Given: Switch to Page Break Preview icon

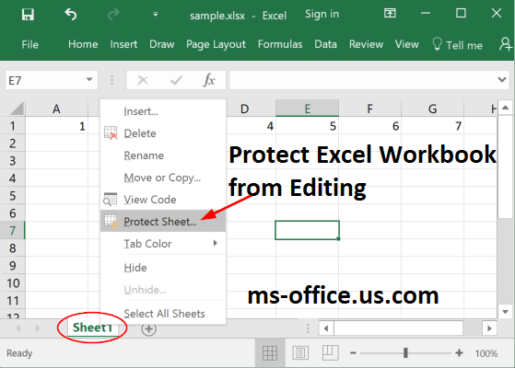Looking at the screenshot, I should pos(331,353).
